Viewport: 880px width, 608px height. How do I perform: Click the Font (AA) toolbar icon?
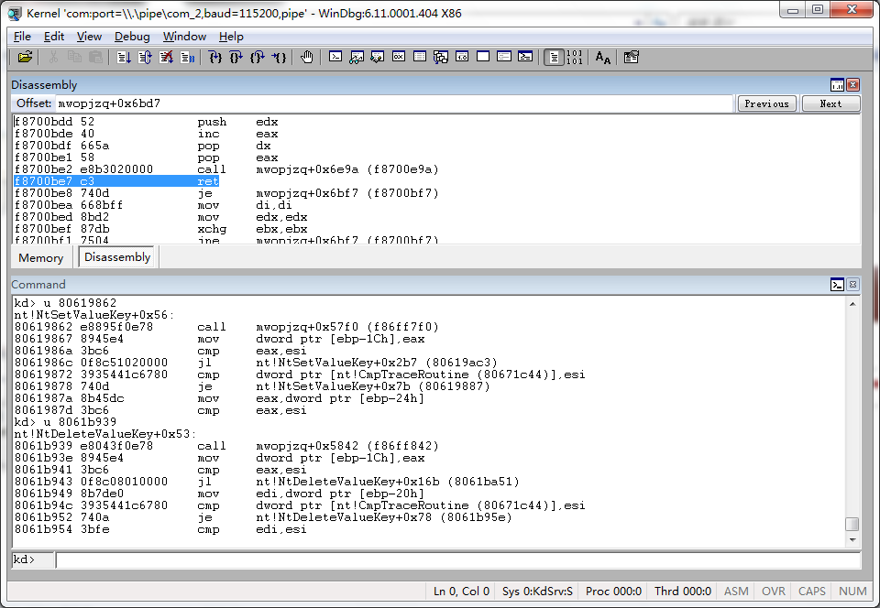(603, 57)
